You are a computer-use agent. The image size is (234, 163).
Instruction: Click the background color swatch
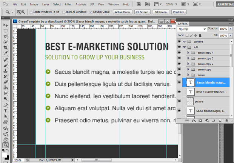(x=8, y=158)
